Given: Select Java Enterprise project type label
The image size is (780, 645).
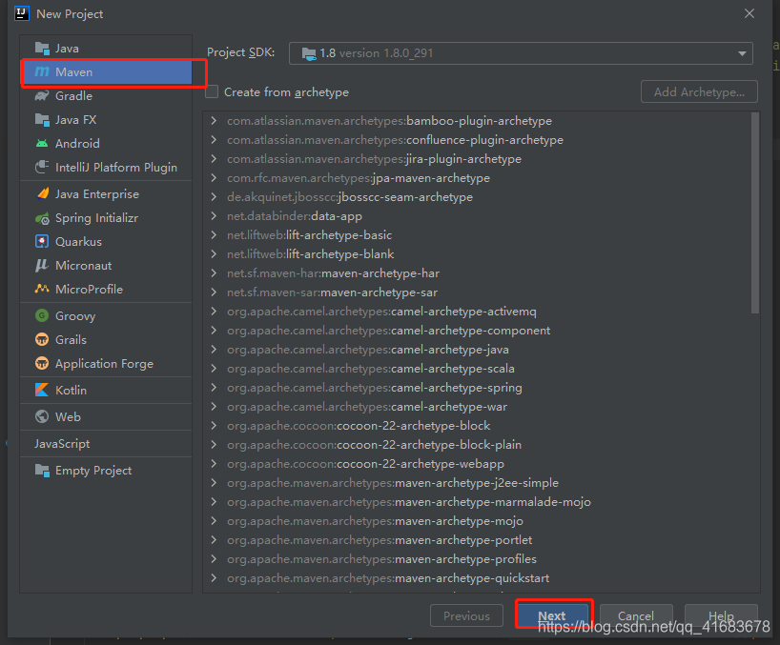Looking at the screenshot, I should pos(97,193).
